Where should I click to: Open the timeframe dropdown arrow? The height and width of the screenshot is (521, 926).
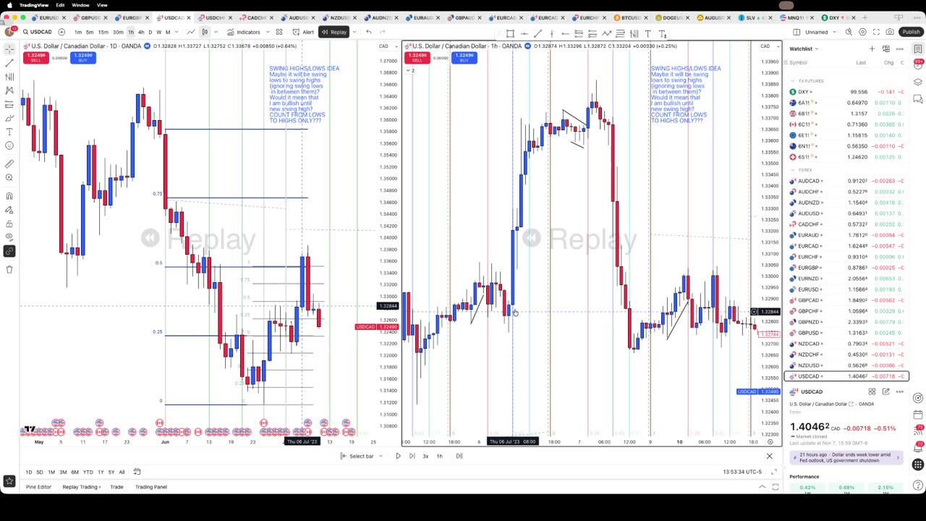point(177,32)
